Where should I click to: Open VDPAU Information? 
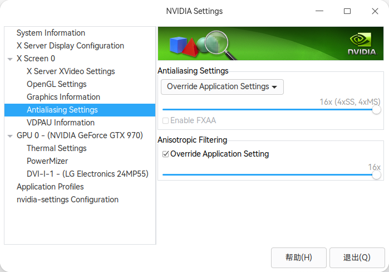[61, 123]
